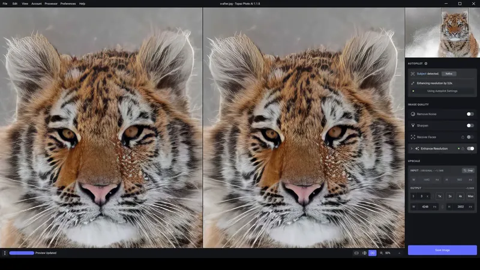This screenshot has width=480, height=270.
Task: Select the single view layout icon
Action: (x=356, y=253)
